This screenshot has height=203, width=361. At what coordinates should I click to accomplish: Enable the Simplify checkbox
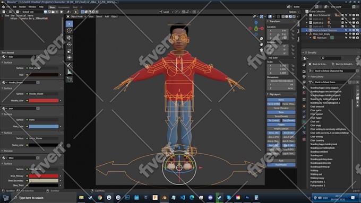[x=306, y=52]
